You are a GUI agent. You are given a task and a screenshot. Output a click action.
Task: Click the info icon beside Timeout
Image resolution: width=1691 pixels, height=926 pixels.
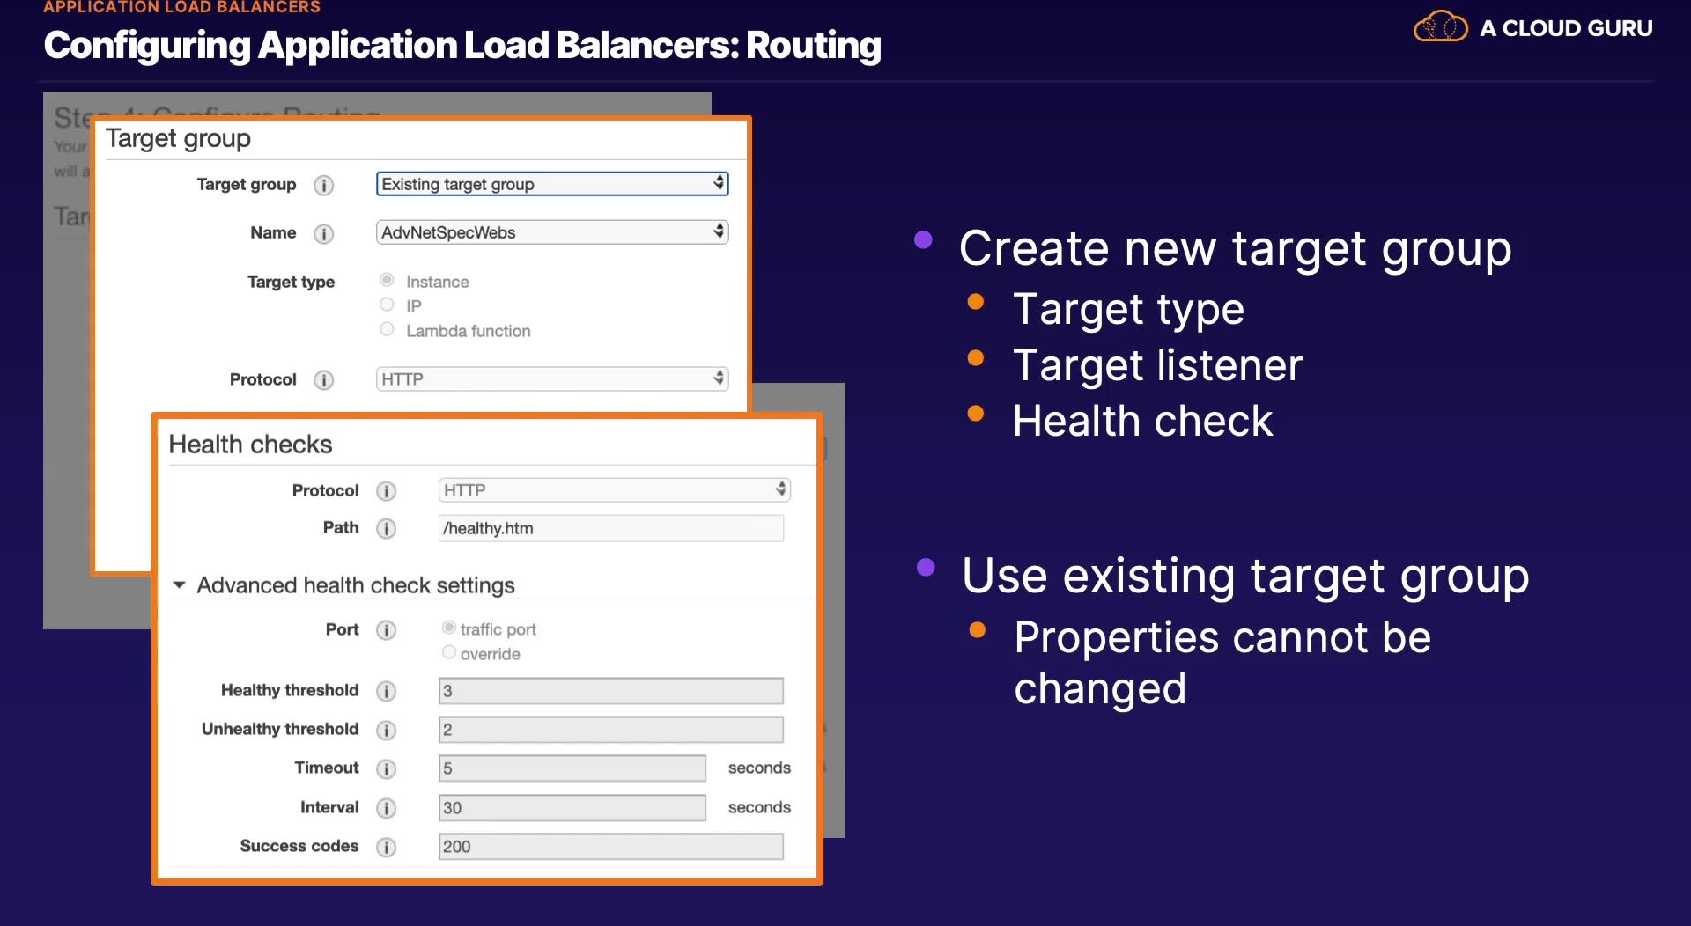point(386,768)
